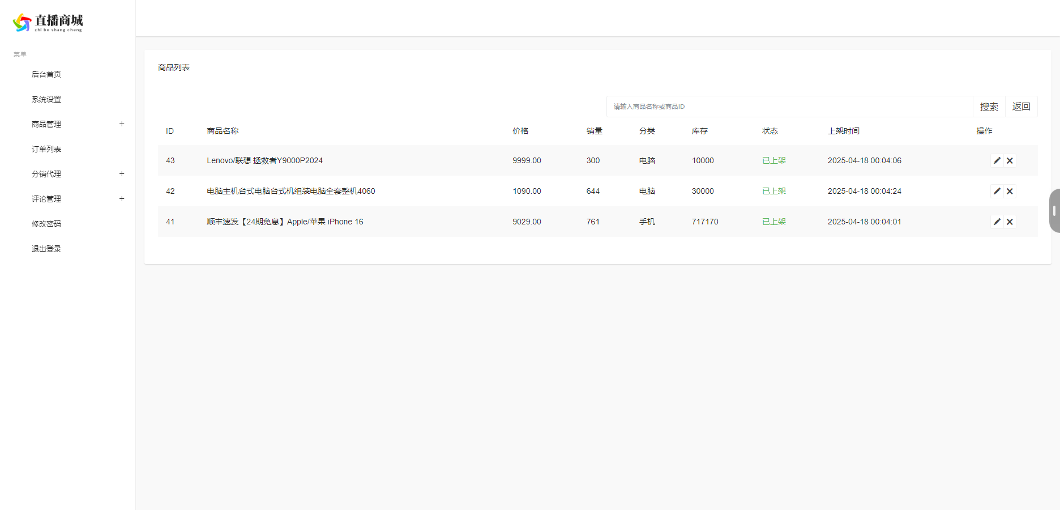Open 分销代理 menu item
Viewport: 1060px width, 510px height.
click(x=46, y=174)
